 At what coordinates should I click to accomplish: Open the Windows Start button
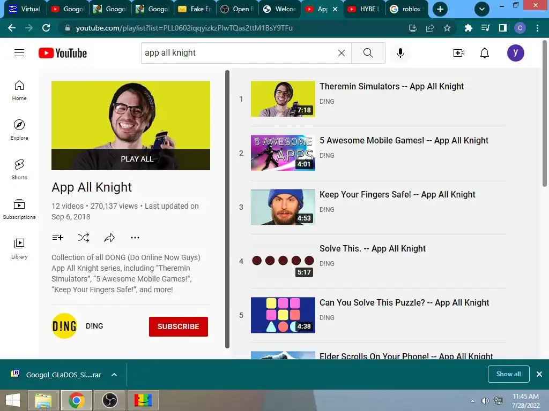pyautogui.click(x=13, y=400)
